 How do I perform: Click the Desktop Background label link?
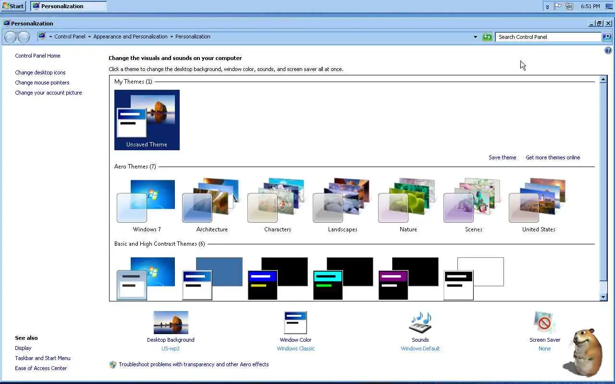(171, 340)
